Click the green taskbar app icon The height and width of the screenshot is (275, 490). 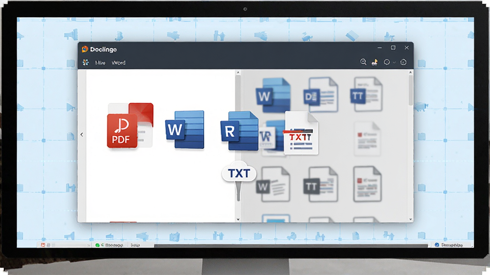[97, 245]
